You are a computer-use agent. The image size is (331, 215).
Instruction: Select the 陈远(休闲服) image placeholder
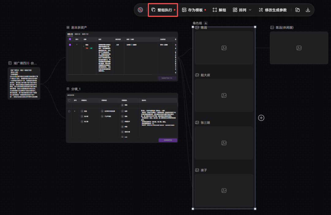(x=299, y=48)
